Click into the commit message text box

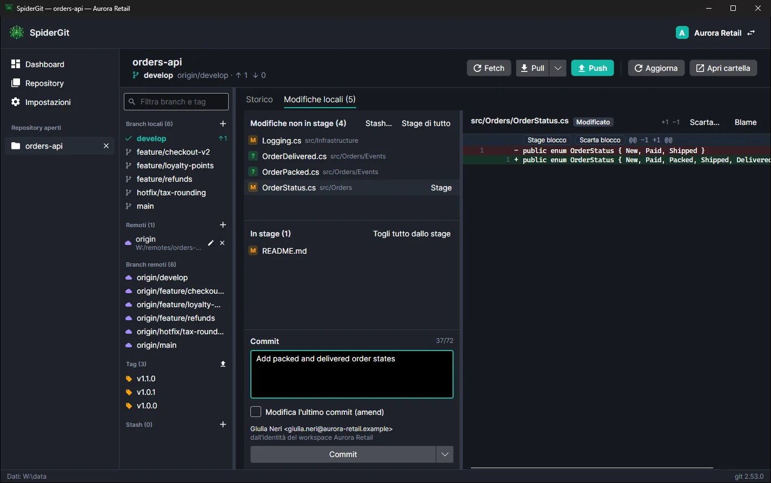[x=352, y=374]
